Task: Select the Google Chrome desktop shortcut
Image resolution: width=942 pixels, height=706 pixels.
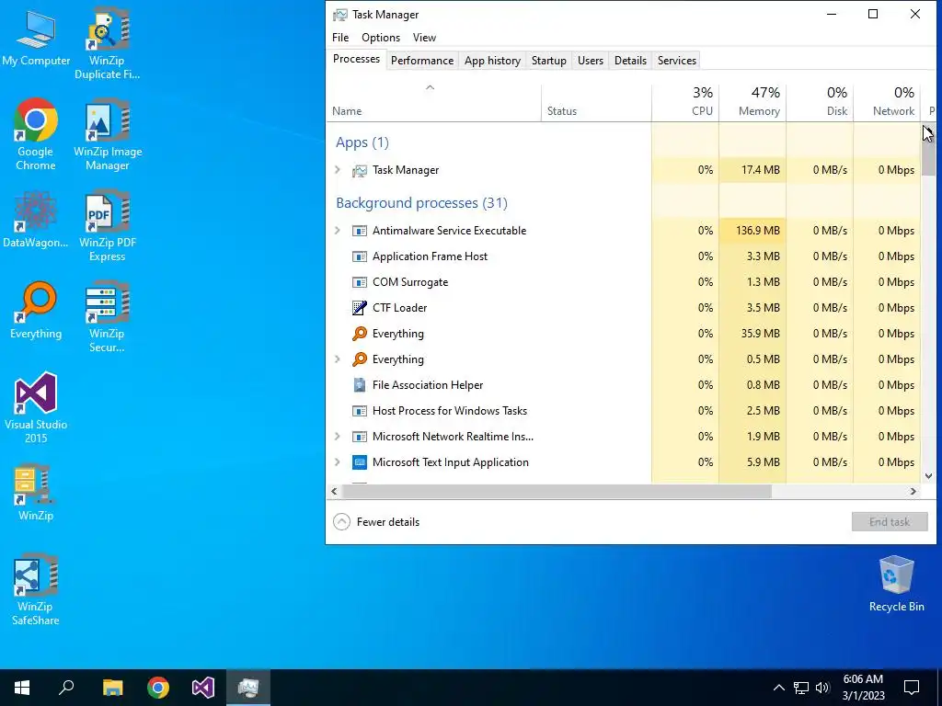Action: click(x=36, y=134)
